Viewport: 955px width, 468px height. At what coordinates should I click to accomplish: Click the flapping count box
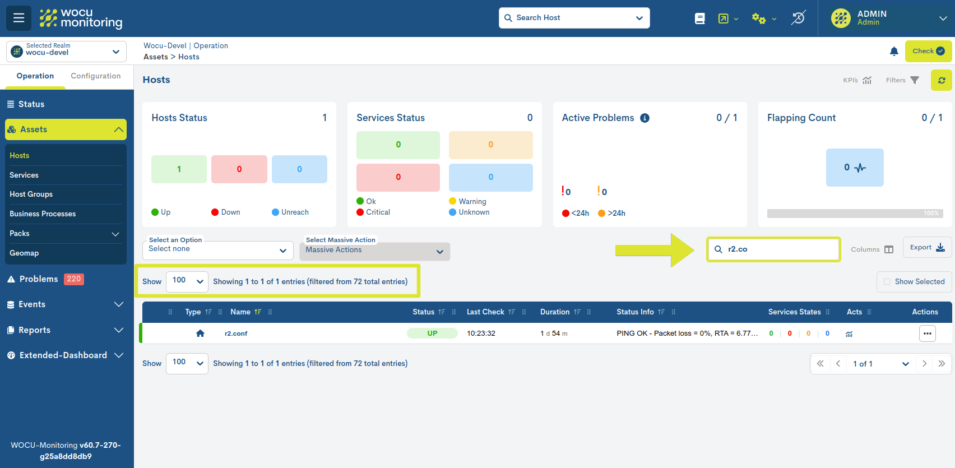pyautogui.click(x=855, y=168)
